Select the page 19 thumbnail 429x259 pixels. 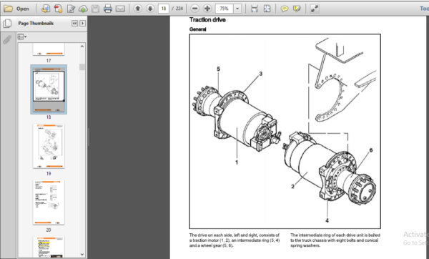click(49, 146)
